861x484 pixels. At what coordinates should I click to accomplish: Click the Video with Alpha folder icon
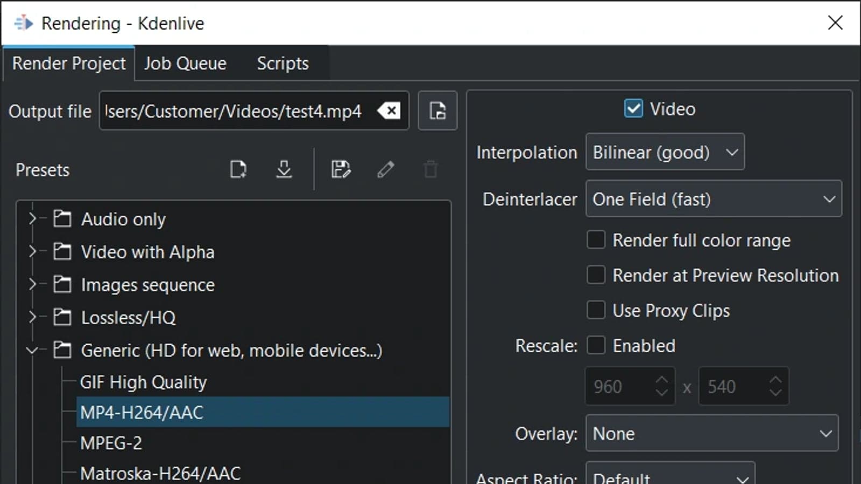(62, 252)
